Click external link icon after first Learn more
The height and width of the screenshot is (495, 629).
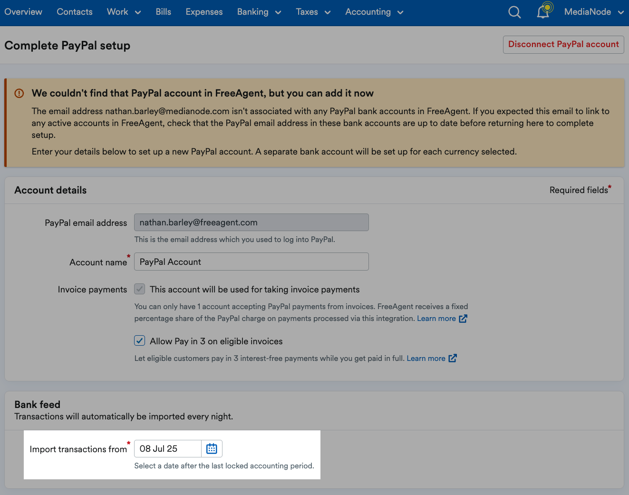[x=463, y=318]
